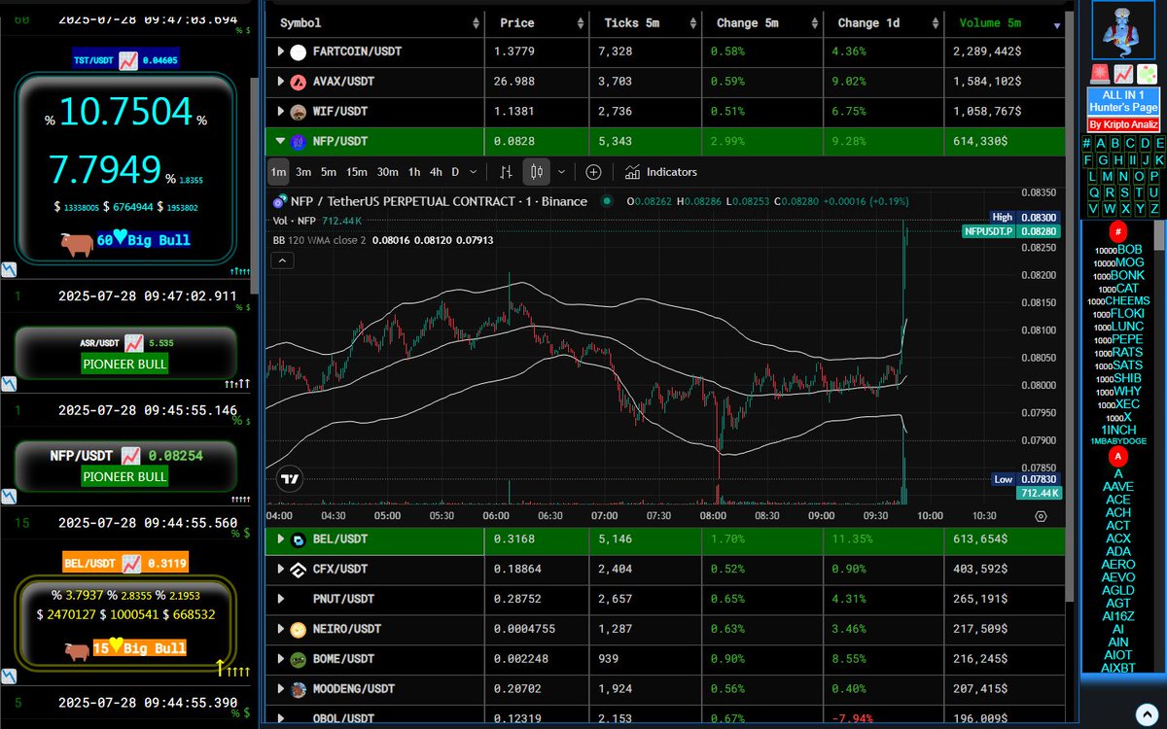The image size is (1167, 729).
Task: Open the green bubble-map icon
Action: point(1146,74)
